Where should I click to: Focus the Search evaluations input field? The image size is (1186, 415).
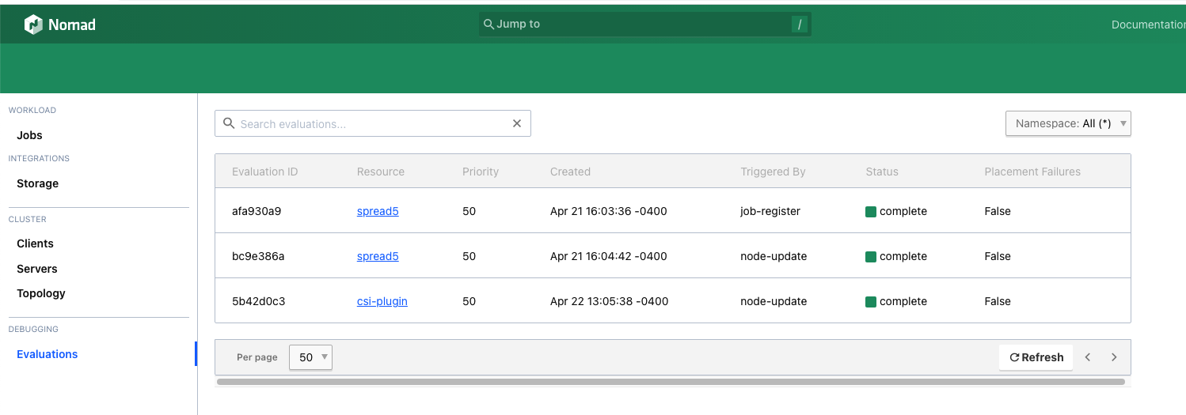tap(373, 123)
